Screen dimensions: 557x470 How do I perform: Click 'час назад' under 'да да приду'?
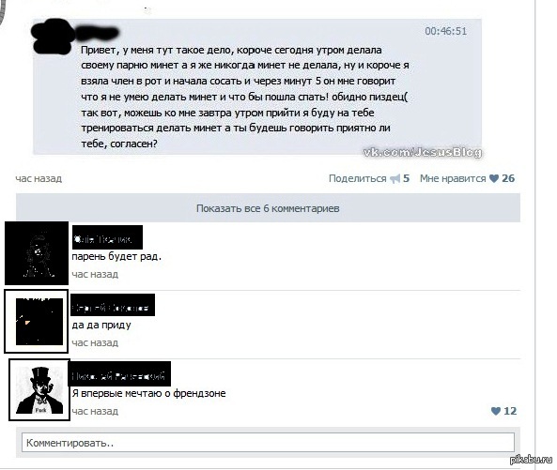(95, 342)
